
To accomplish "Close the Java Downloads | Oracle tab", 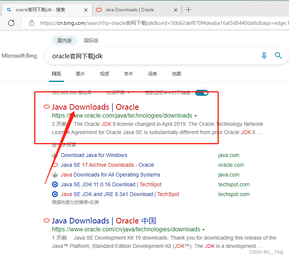I will click(176, 10).
